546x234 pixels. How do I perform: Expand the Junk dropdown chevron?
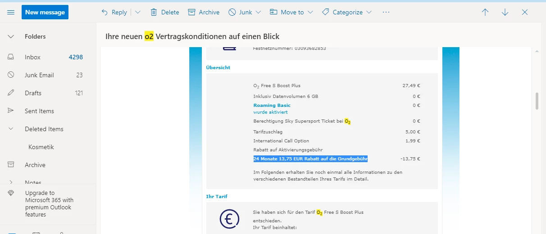pyautogui.click(x=259, y=12)
